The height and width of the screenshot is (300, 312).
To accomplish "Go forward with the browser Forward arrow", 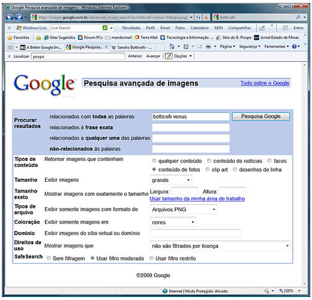I will pyautogui.click(x=19, y=17).
